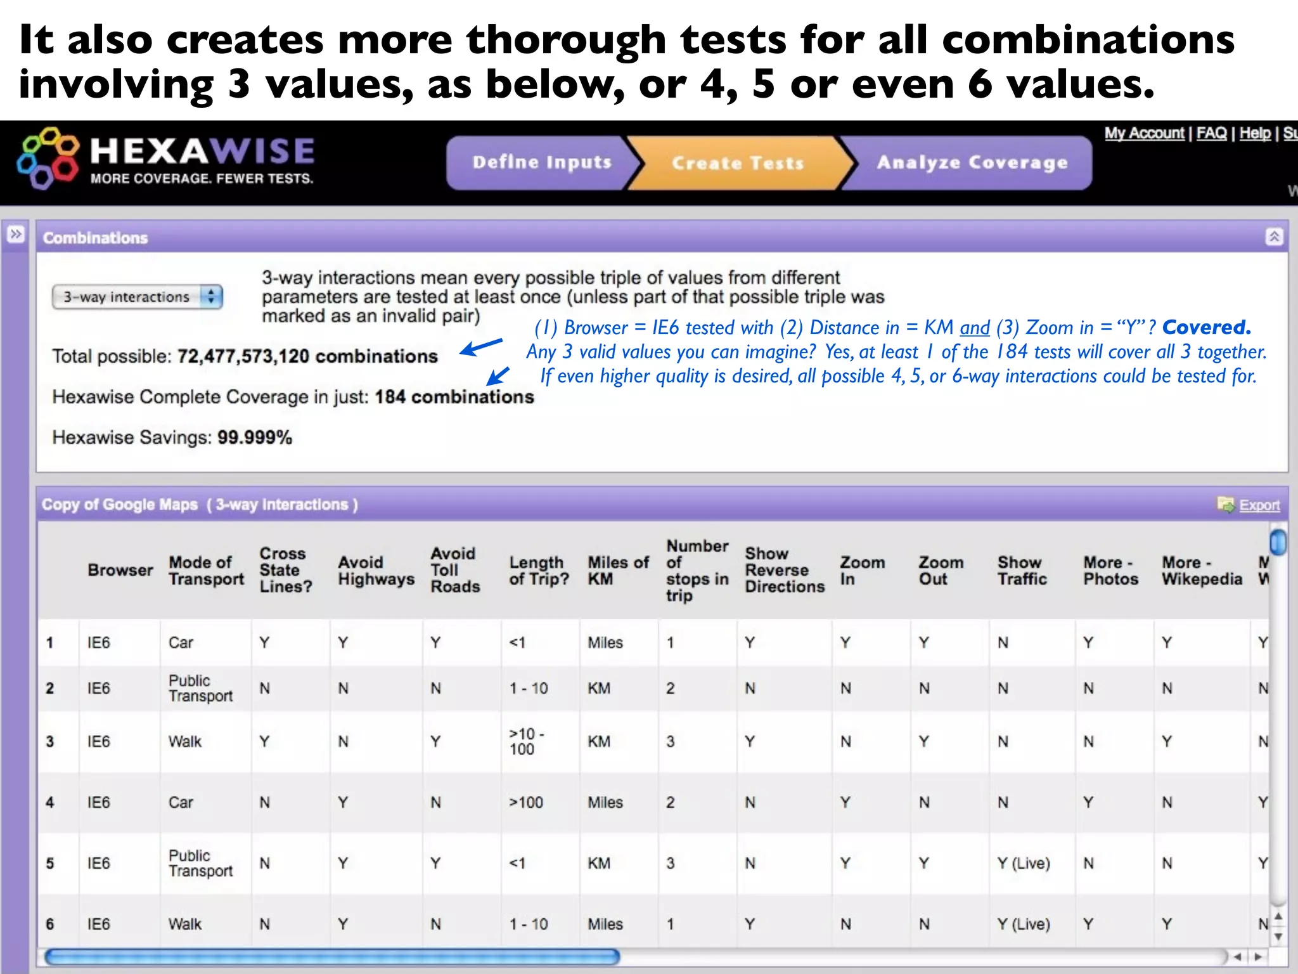Click the More - Photos column header
This screenshot has width=1298, height=974.
tap(1111, 571)
